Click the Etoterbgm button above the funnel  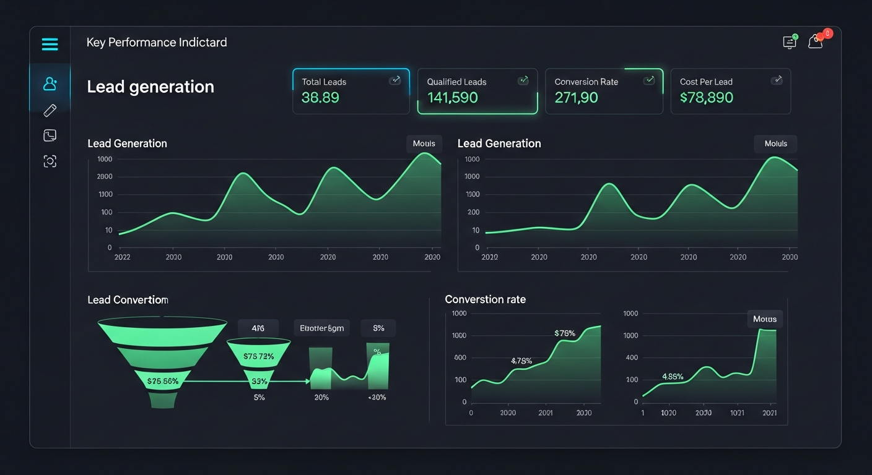point(321,328)
